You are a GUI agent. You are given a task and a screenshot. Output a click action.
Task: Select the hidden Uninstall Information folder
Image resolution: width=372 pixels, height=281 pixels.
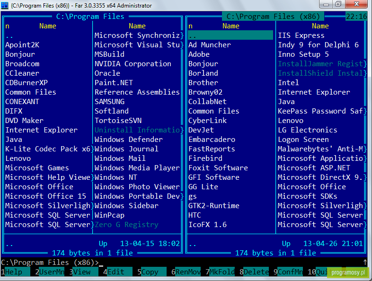137,130
